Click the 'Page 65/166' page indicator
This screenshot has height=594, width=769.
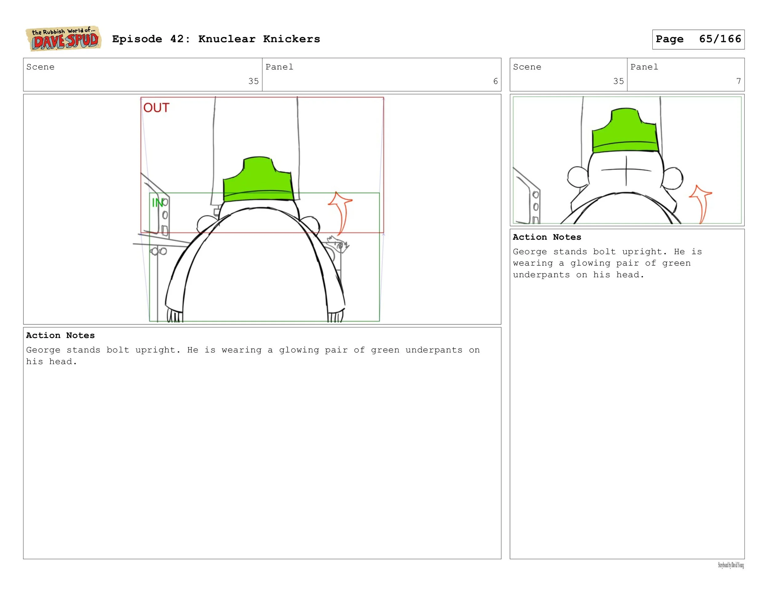698,39
